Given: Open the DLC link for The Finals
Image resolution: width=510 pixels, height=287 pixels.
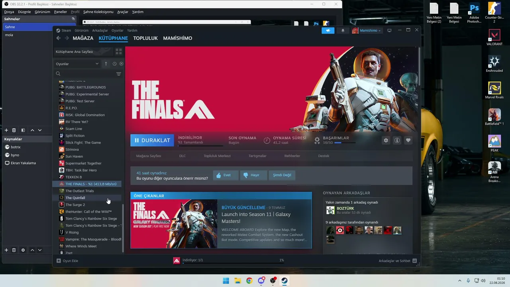Looking at the screenshot, I should (x=182, y=156).
